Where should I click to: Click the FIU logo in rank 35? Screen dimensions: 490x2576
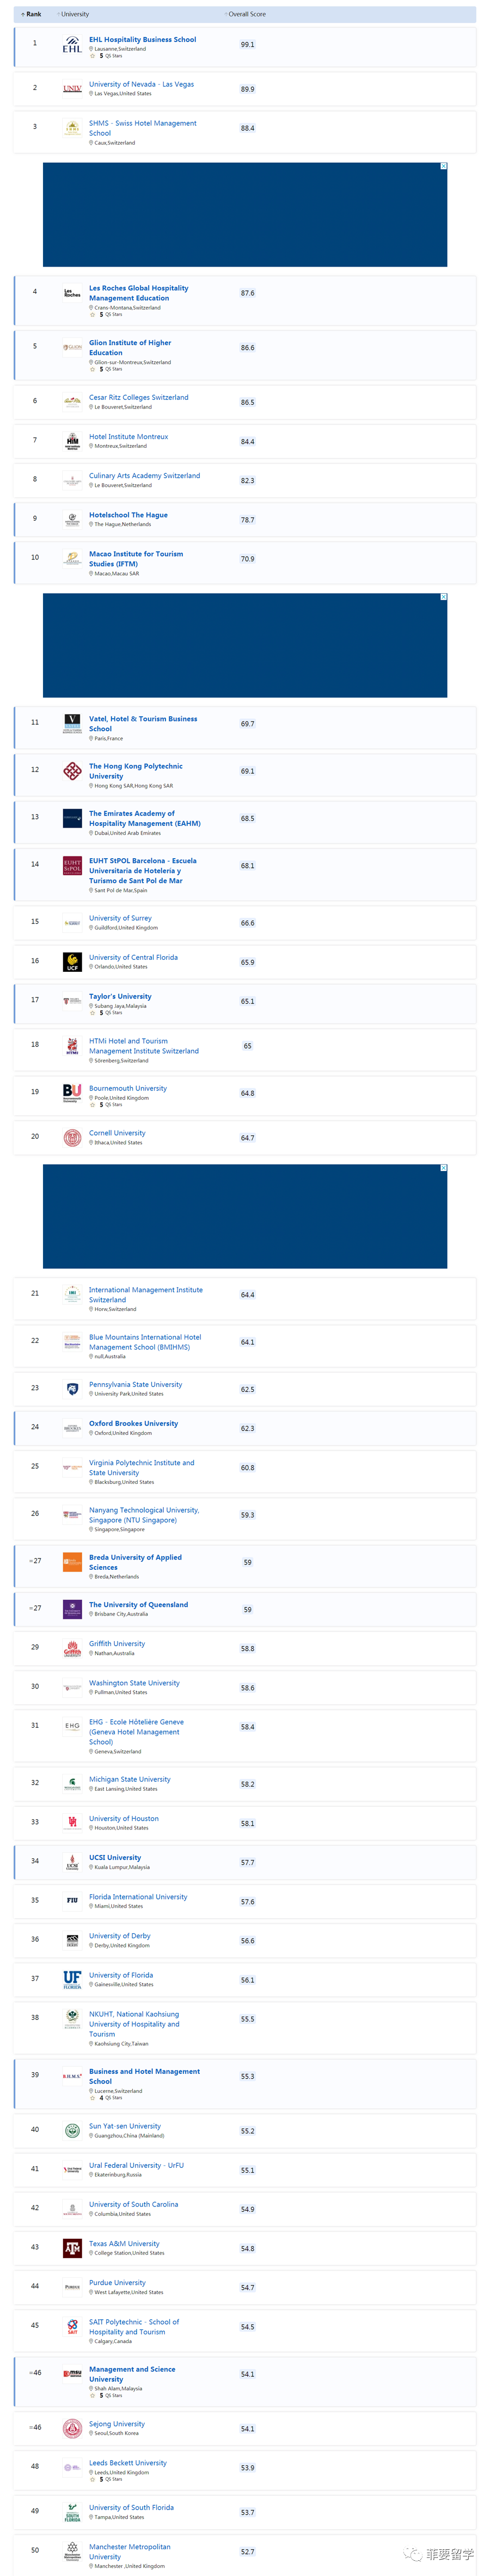(72, 1900)
